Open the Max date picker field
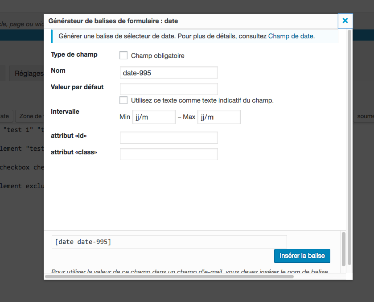The image size is (374, 302). click(219, 116)
